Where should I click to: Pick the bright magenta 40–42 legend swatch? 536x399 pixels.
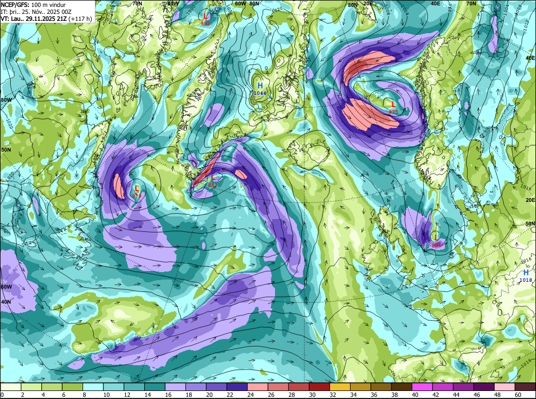(422, 387)
